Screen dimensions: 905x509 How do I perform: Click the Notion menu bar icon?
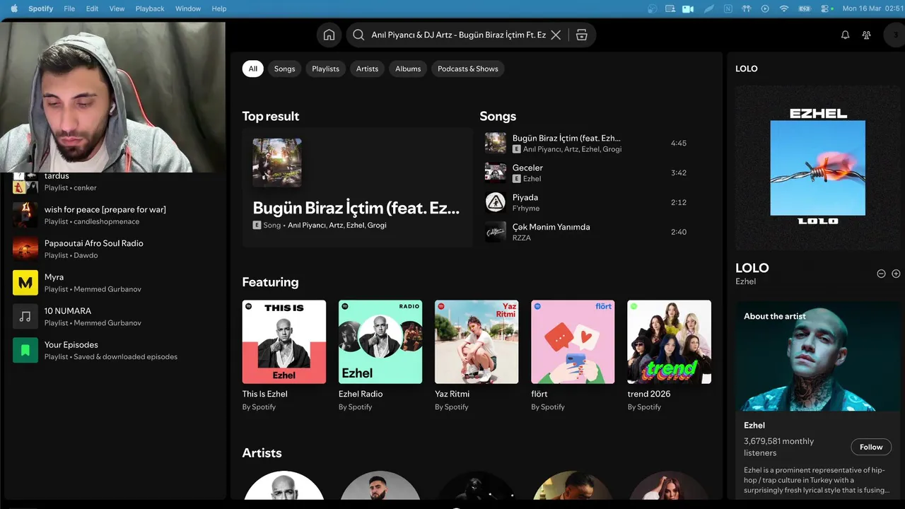728,8
